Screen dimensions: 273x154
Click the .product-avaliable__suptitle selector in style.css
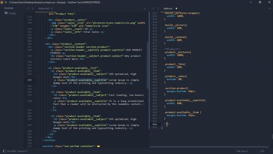coord(185,101)
